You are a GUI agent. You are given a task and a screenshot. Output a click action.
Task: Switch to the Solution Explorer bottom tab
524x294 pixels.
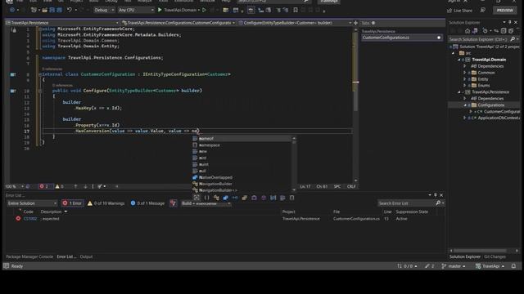click(x=464, y=256)
